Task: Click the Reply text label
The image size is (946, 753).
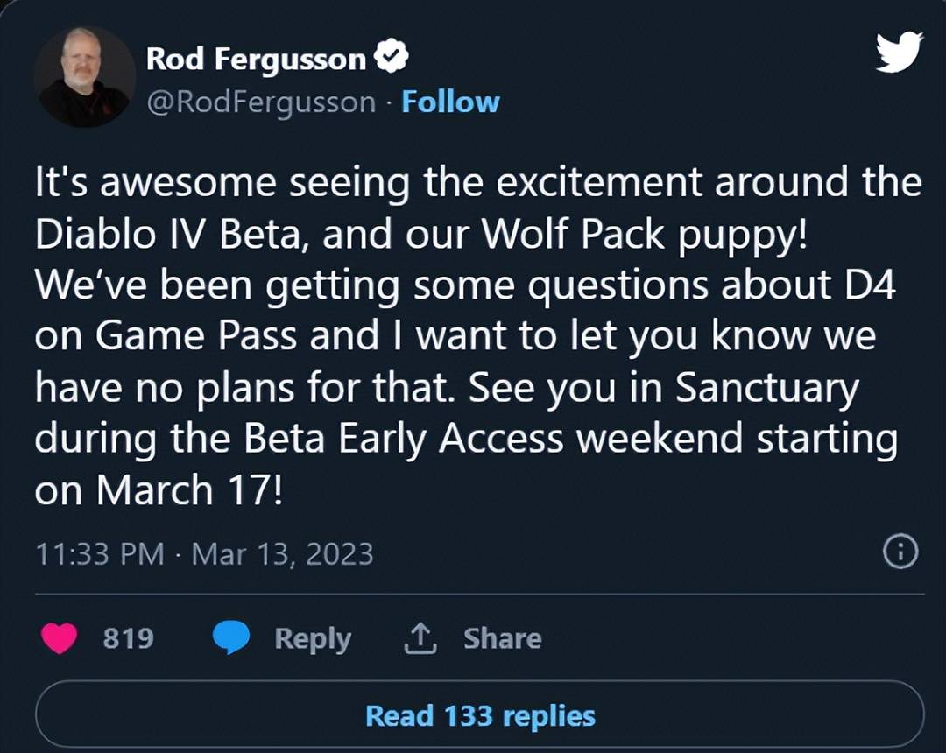Action: point(313,638)
